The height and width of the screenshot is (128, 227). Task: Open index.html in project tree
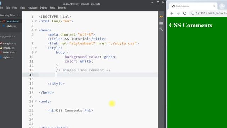click(x=9, y=52)
